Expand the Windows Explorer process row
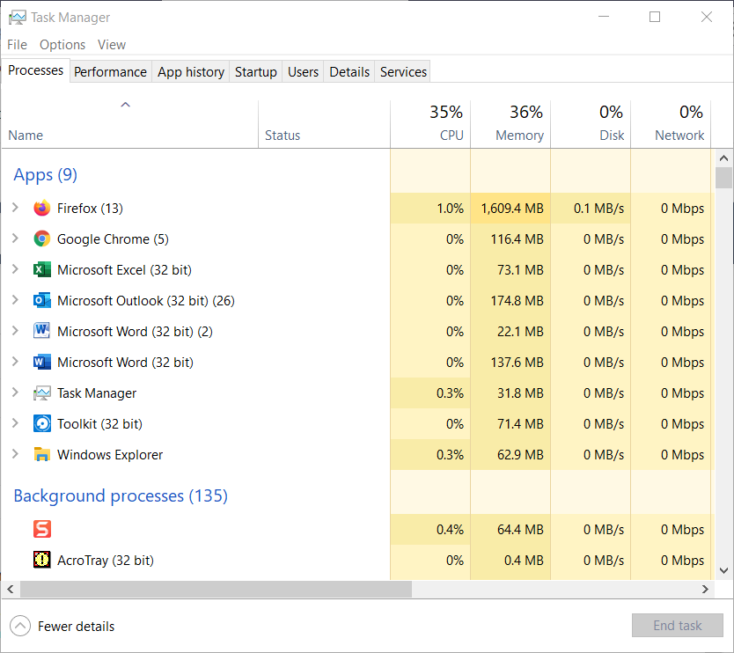The width and height of the screenshot is (734, 653). point(15,454)
